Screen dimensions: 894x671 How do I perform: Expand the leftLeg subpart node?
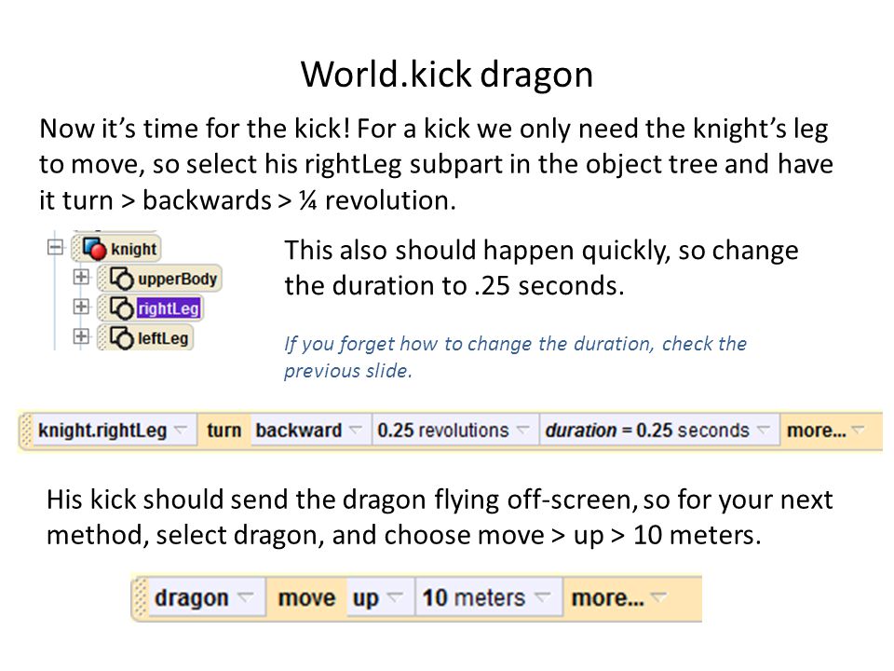click(82, 336)
